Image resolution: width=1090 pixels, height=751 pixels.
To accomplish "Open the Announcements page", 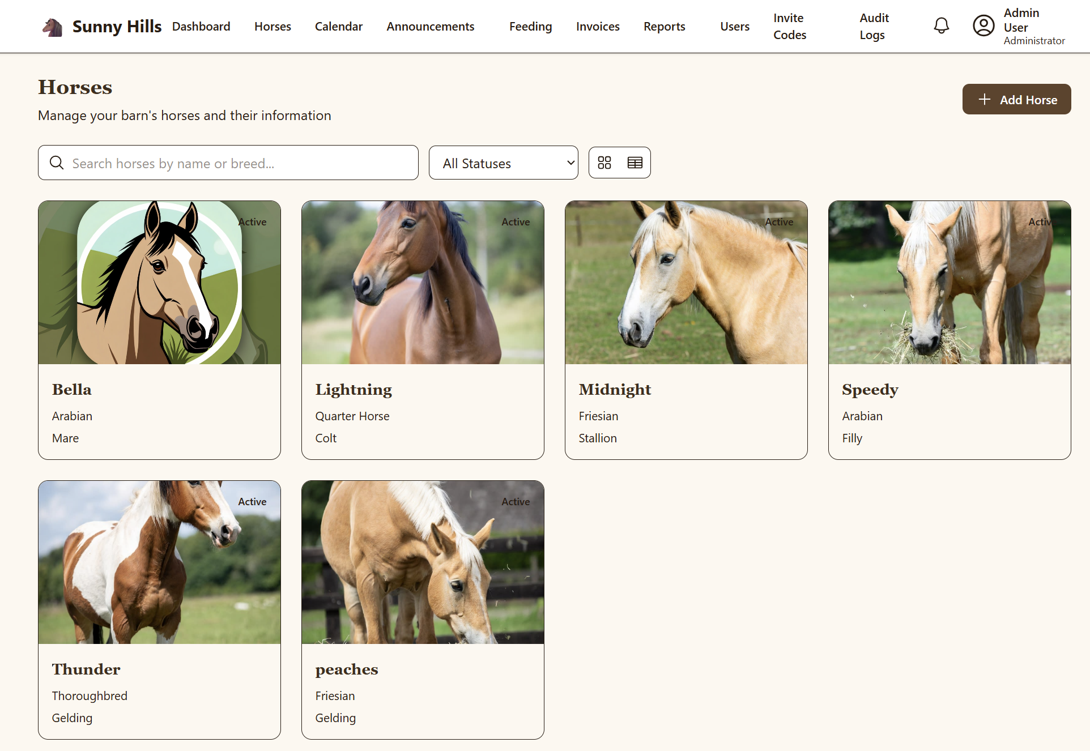I will point(431,27).
